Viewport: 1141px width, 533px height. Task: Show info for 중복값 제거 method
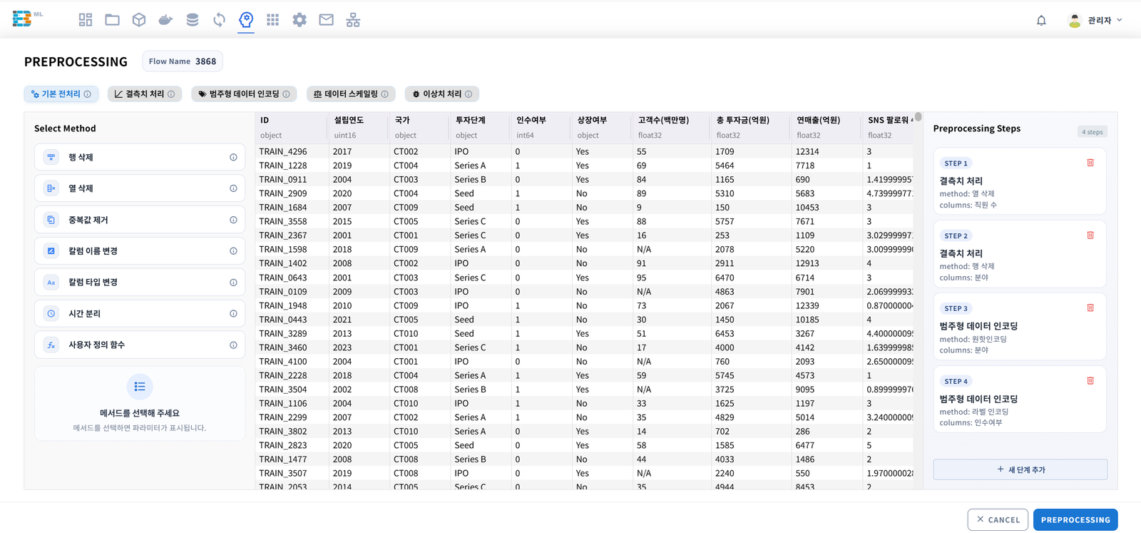[x=233, y=220]
